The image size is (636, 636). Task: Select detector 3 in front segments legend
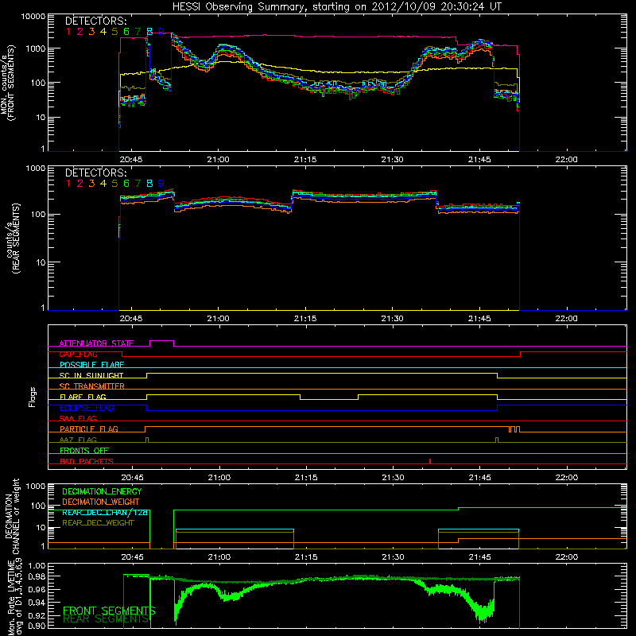(x=91, y=31)
